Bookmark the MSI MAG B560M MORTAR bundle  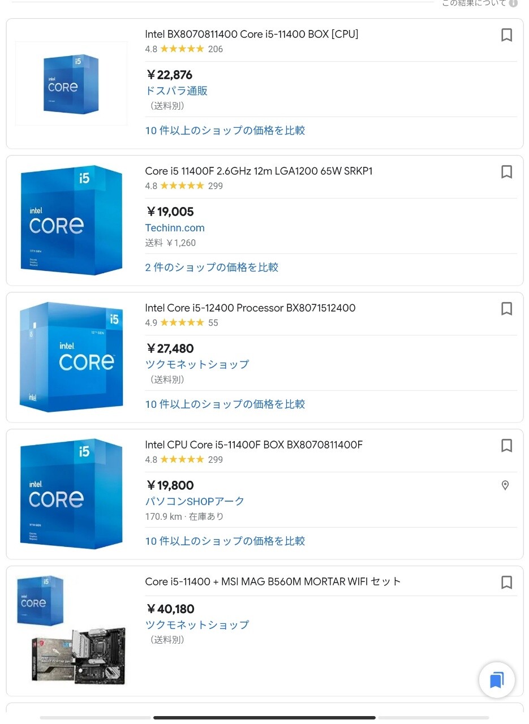click(x=506, y=583)
